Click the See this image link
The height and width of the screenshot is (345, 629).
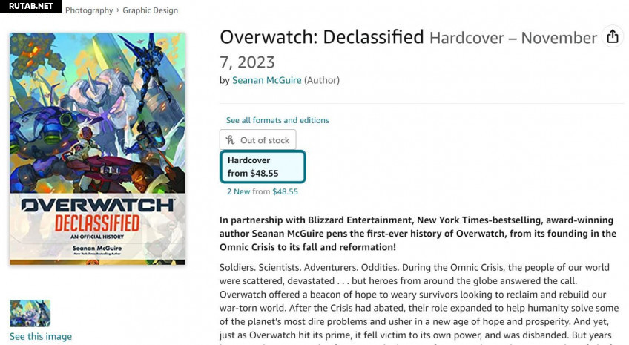pyautogui.click(x=41, y=337)
